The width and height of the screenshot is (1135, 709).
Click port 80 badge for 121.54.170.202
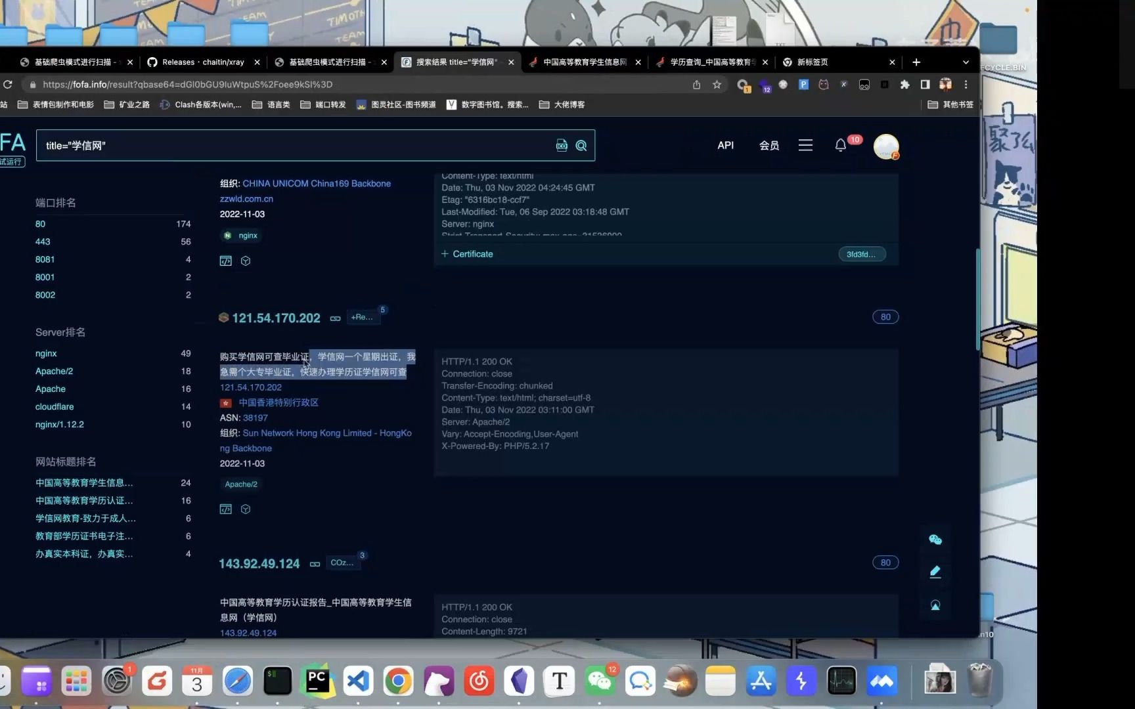[885, 317]
